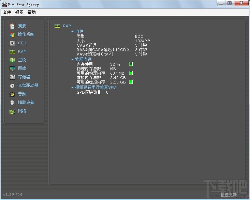Go to the 摘要 summary page
Image resolution: width=250 pixels, height=200 pixels.
[x=22, y=26]
